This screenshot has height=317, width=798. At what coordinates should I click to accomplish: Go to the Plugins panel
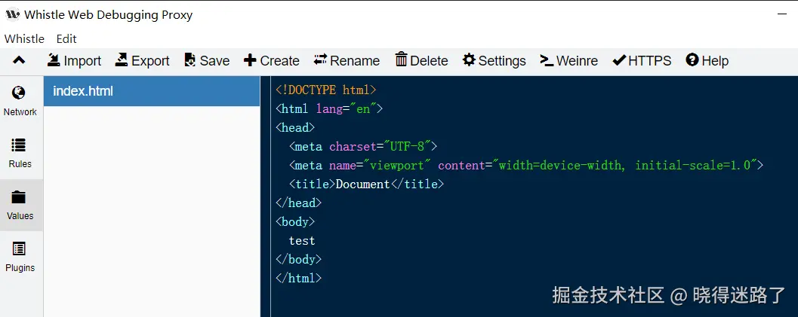click(x=20, y=257)
